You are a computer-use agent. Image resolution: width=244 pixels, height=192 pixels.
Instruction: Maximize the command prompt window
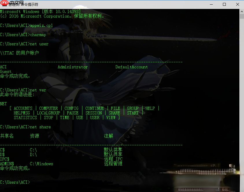point(224,4)
